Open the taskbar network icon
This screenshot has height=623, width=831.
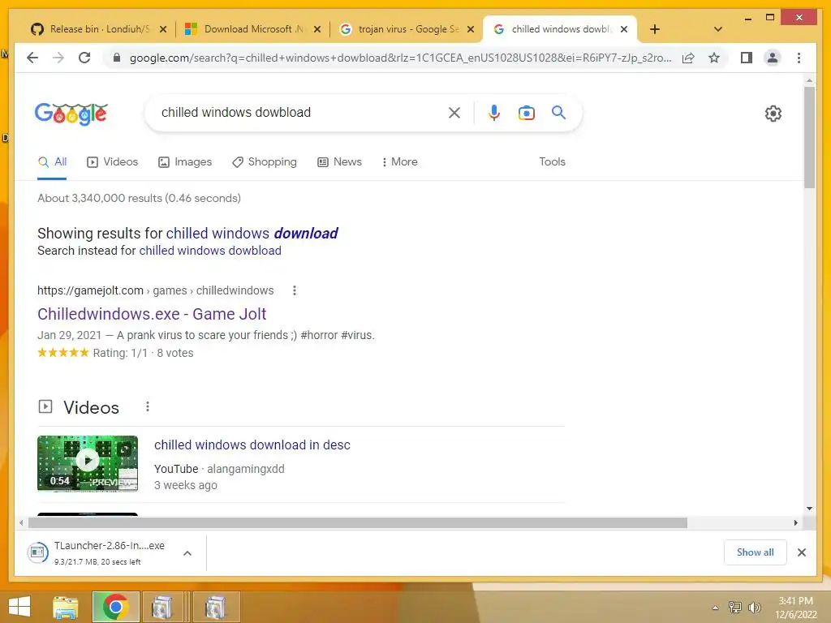tap(735, 607)
